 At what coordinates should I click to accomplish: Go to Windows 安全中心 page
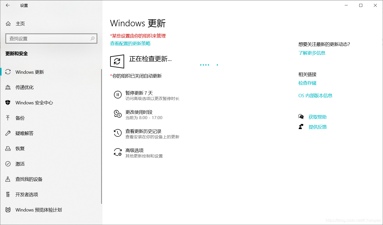(51, 103)
